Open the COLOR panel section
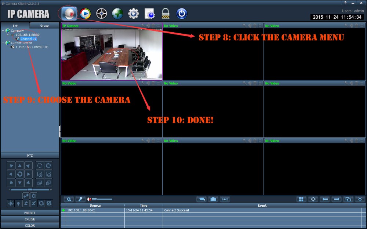This screenshot has width=367, height=229. click(x=30, y=226)
